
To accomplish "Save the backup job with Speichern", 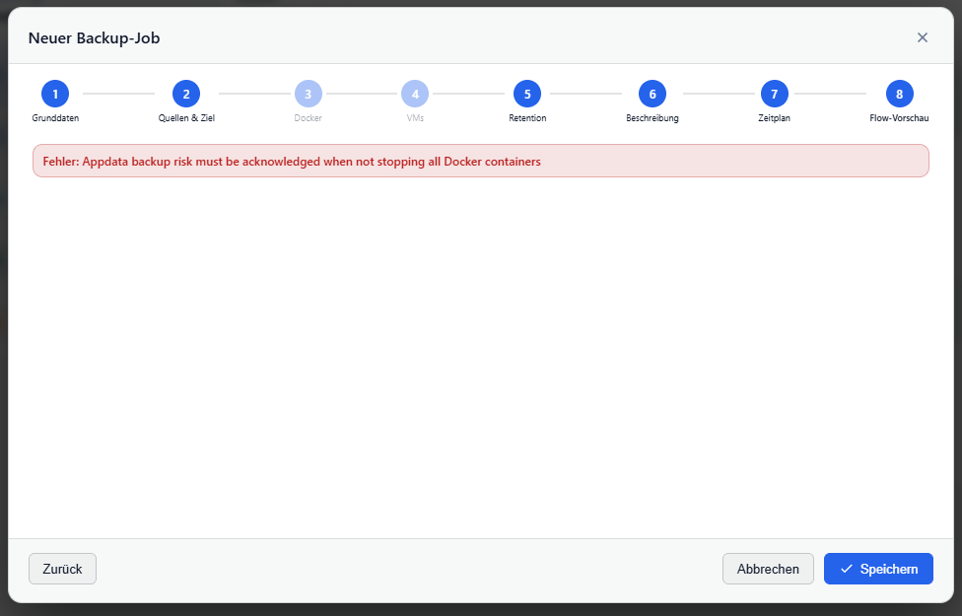I will (878, 569).
